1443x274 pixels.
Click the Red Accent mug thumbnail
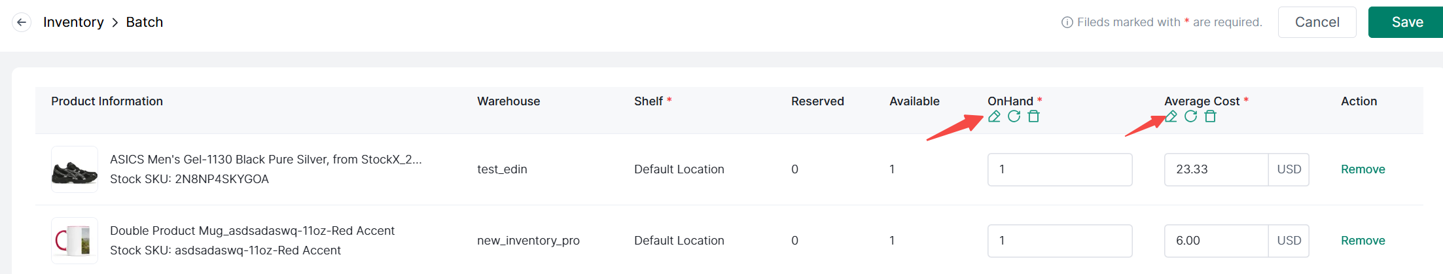75,241
